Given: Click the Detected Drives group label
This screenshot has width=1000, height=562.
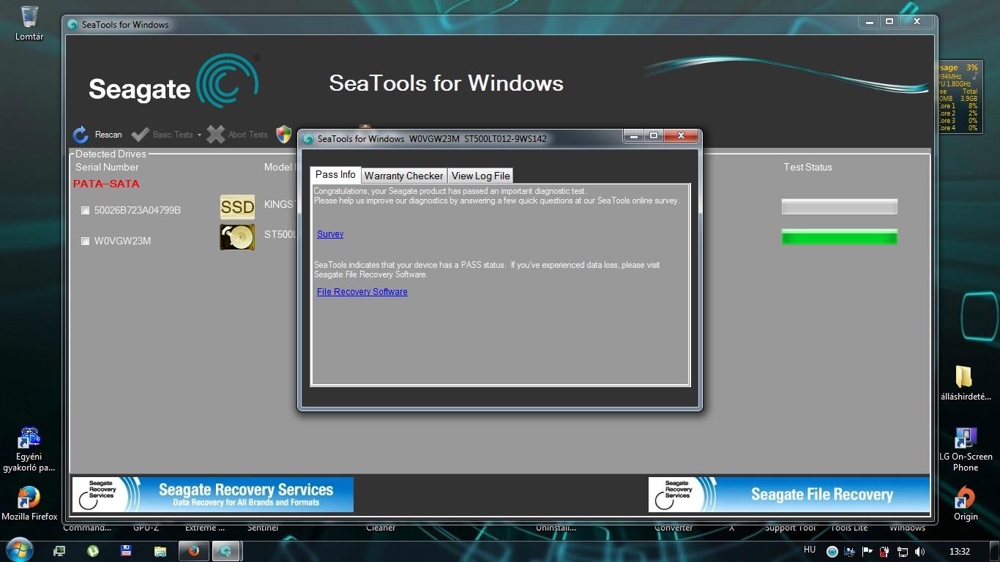Looking at the screenshot, I should click(x=111, y=154).
